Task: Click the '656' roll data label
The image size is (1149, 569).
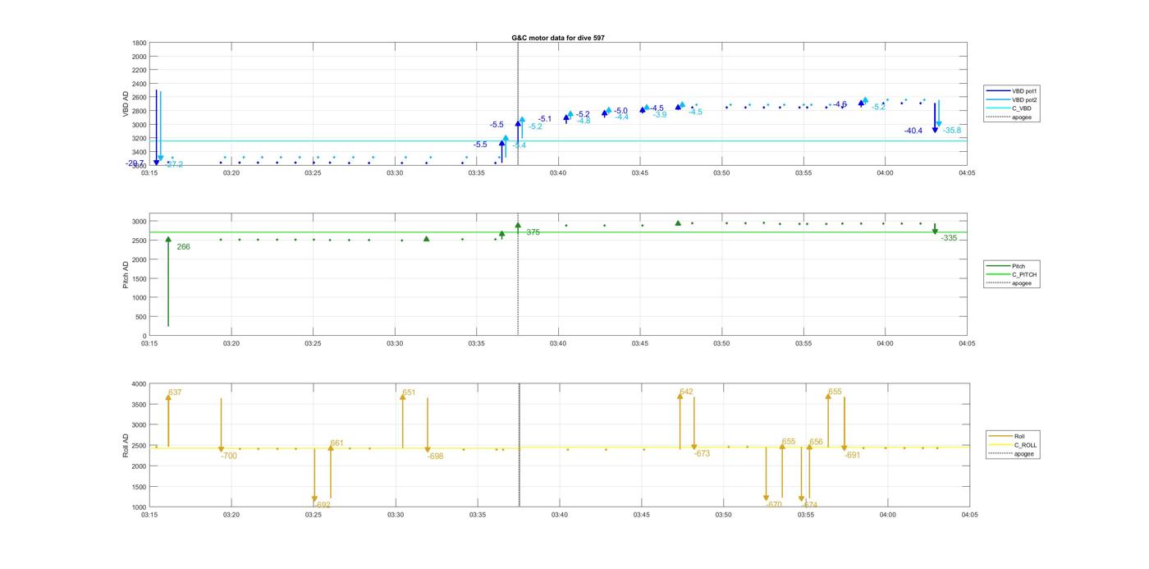Action: click(816, 442)
